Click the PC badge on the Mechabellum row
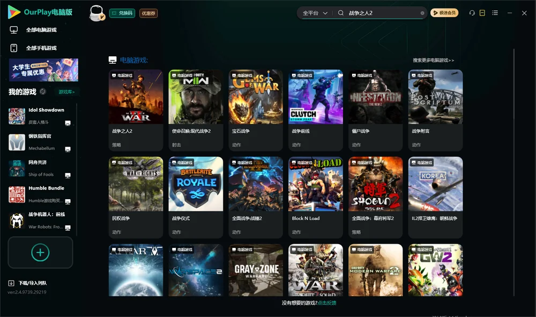 pos(68,149)
